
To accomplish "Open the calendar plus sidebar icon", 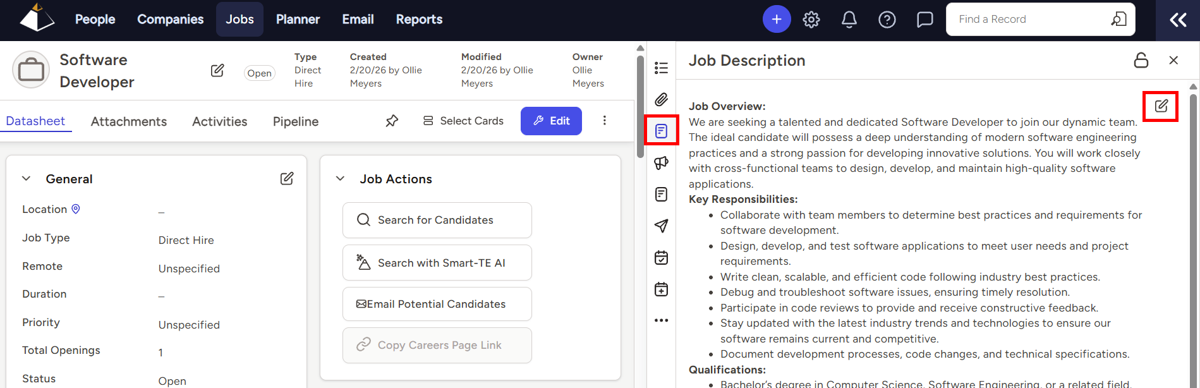I will [x=662, y=289].
